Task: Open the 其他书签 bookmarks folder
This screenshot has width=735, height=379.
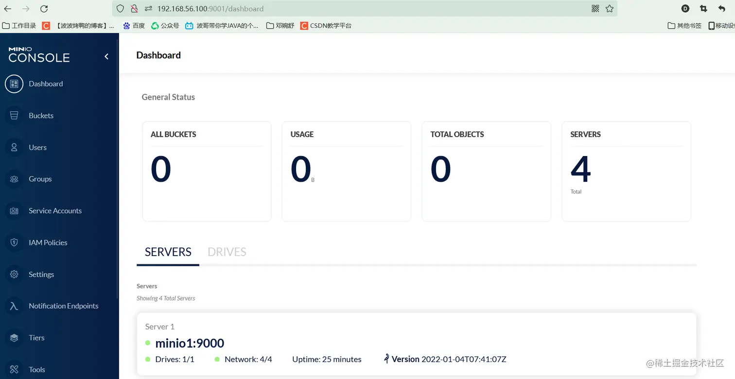Action: tap(684, 26)
